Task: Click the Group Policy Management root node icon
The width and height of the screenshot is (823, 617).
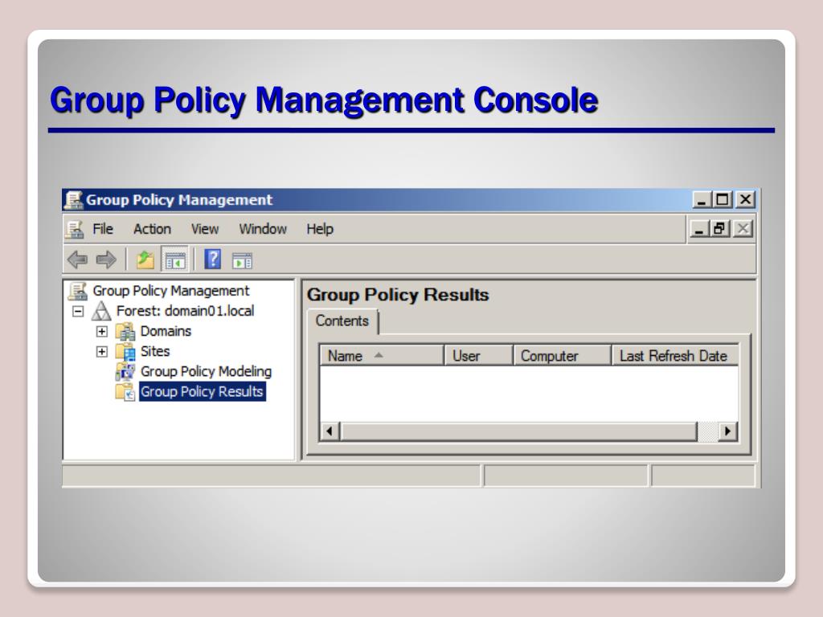Action: pos(78,291)
